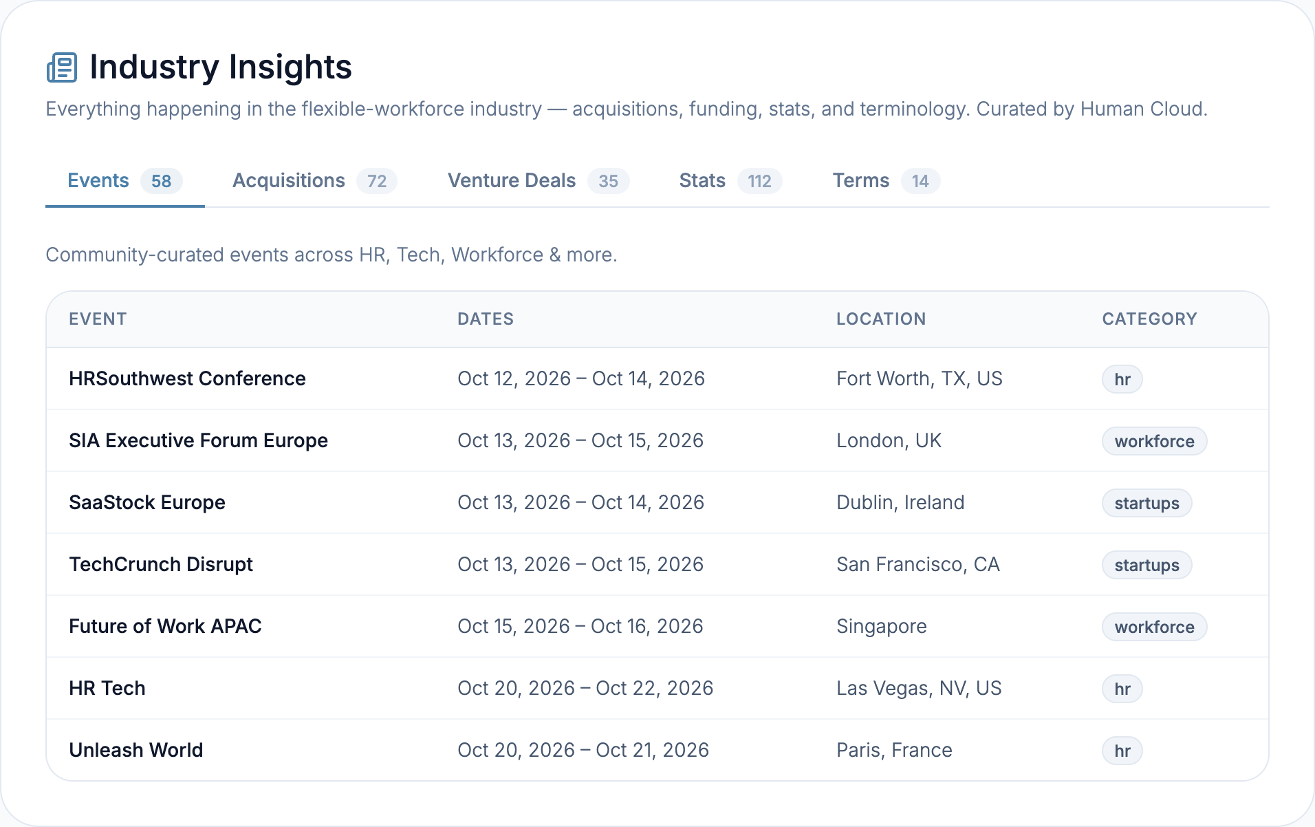Click the EVENT column header

point(98,319)
